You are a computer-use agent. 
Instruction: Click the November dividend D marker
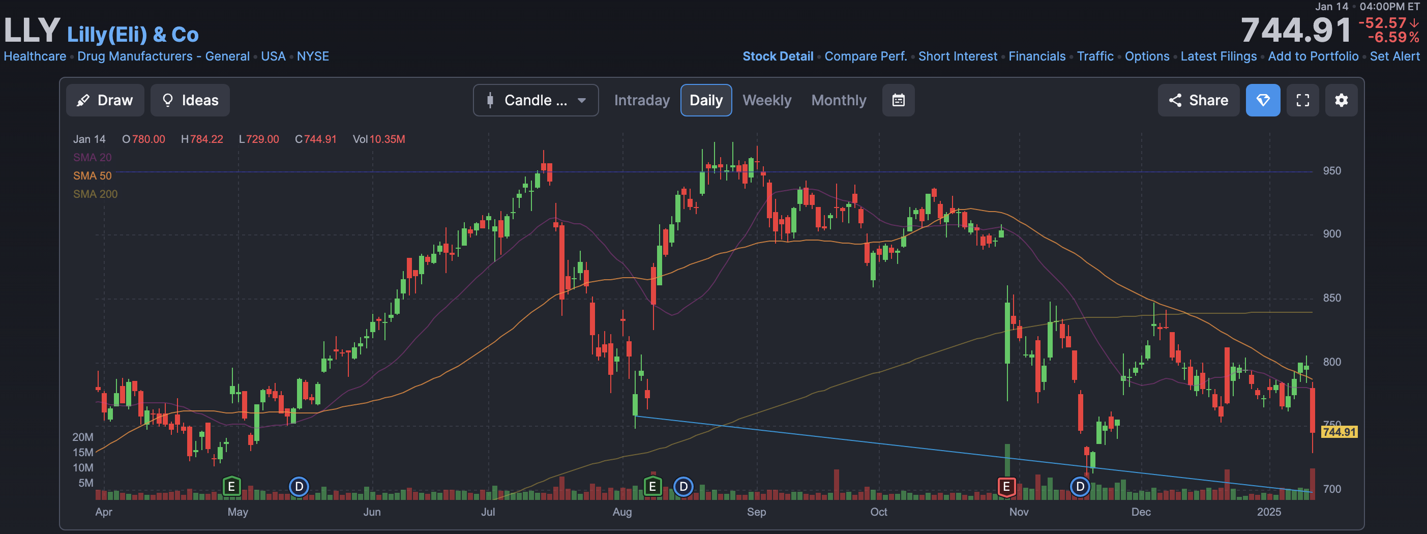point(1080,487)
